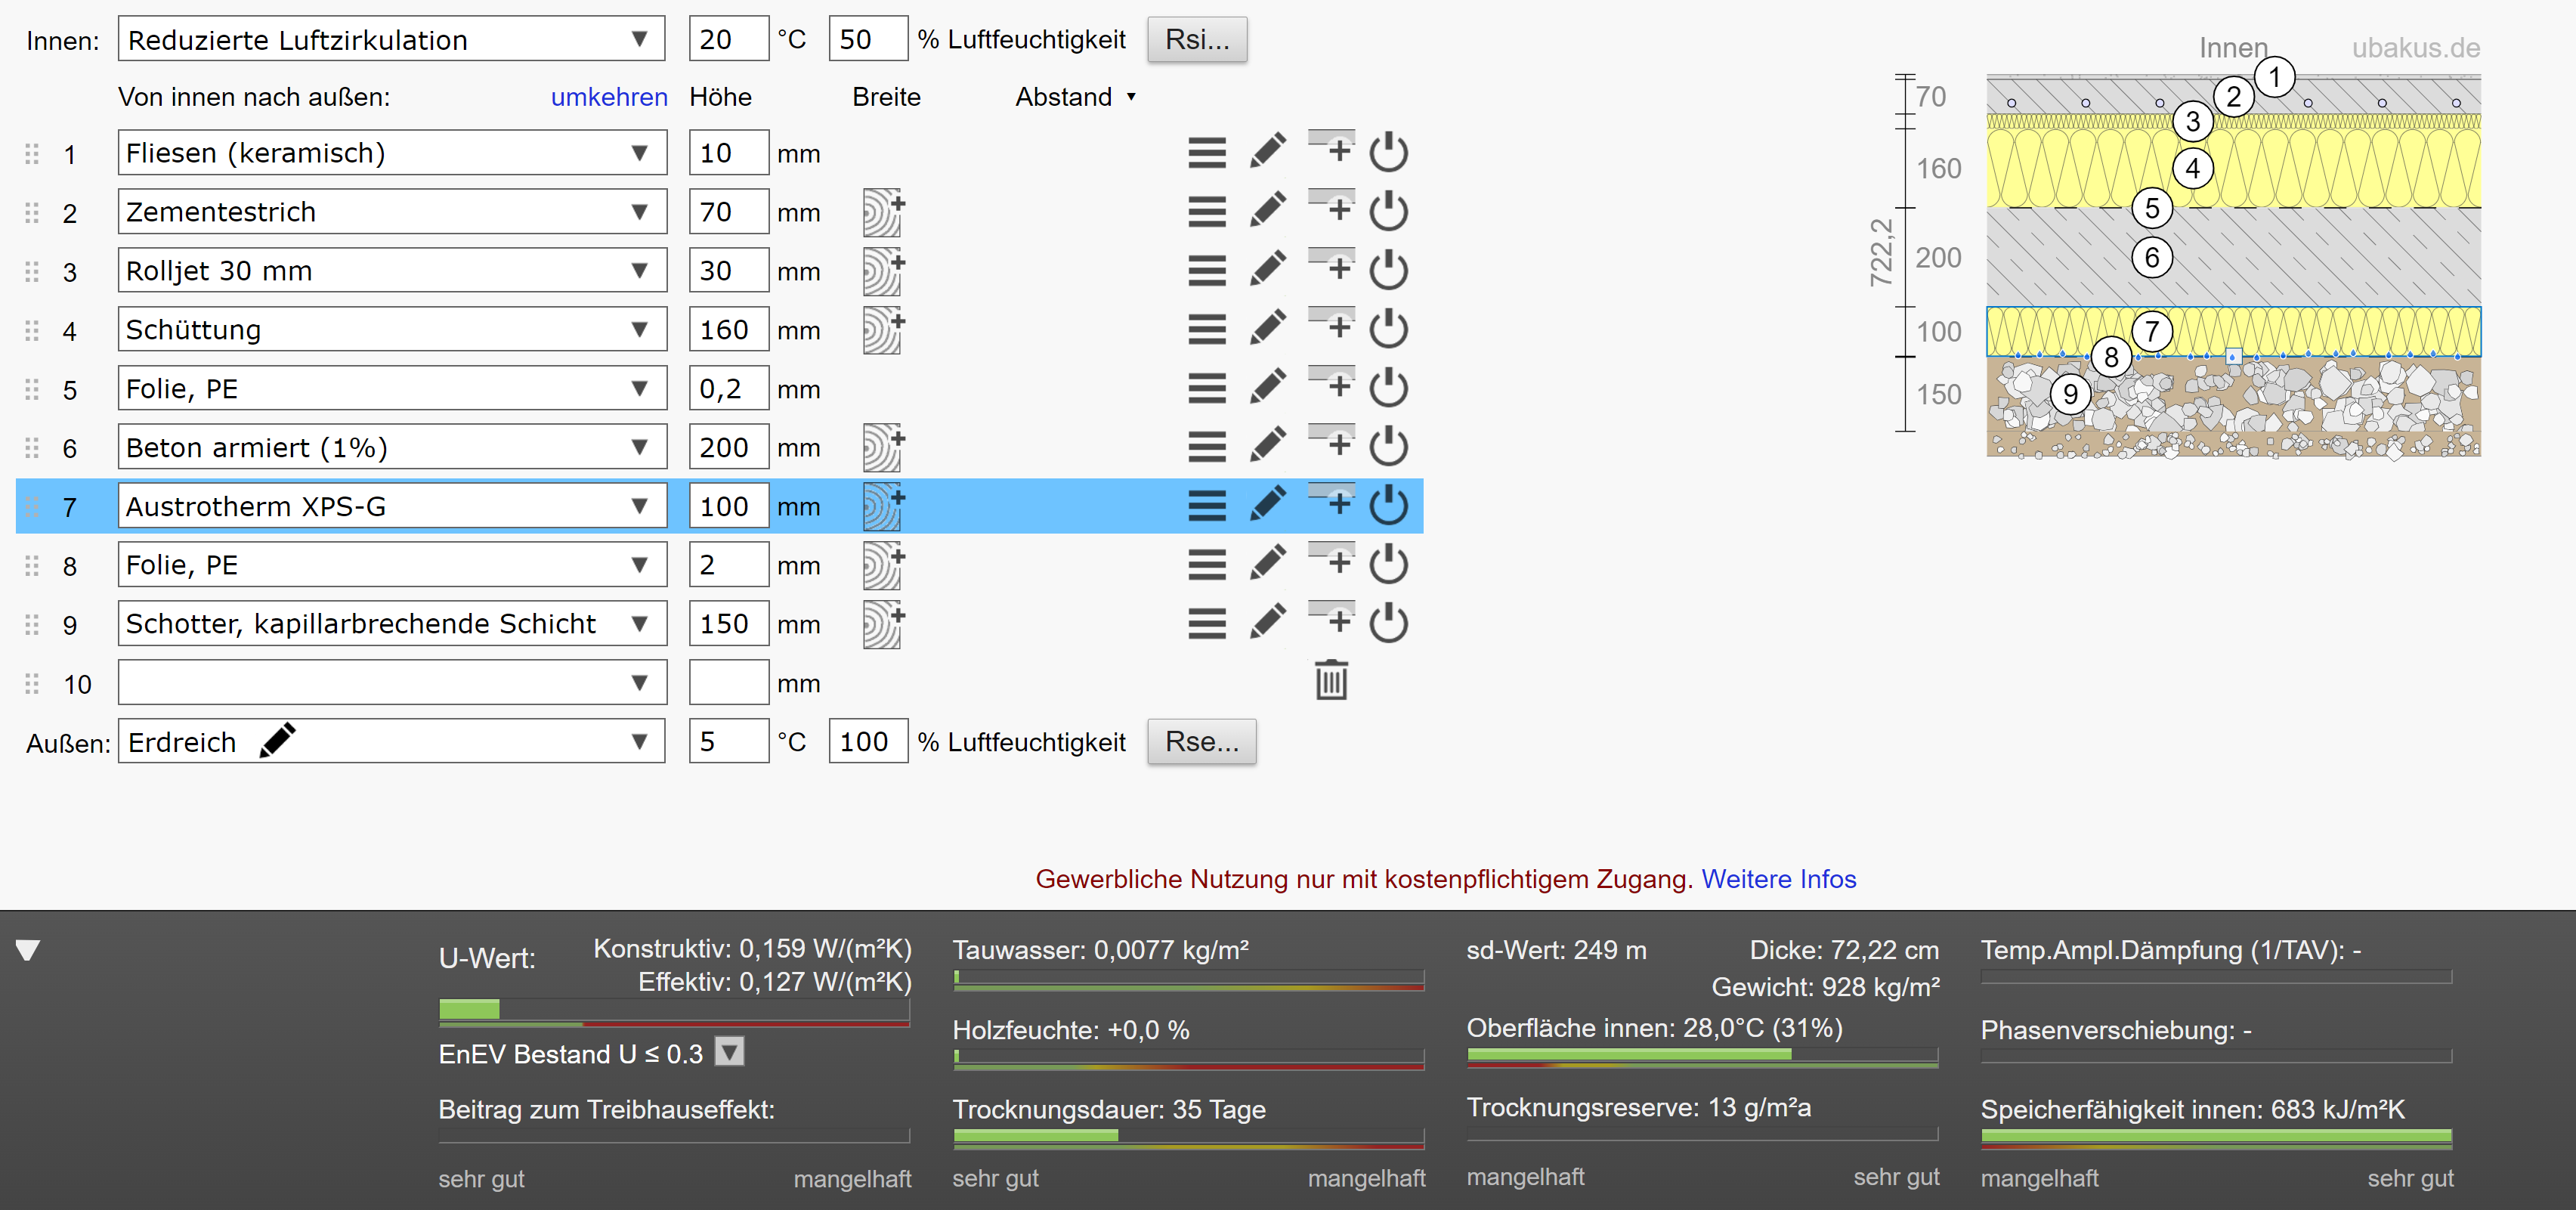Viewport: 2576px width, 1210px height.
Task: Add inhomogeneous section to Austrotherm XPS-G layer
Action: (884, 506)
